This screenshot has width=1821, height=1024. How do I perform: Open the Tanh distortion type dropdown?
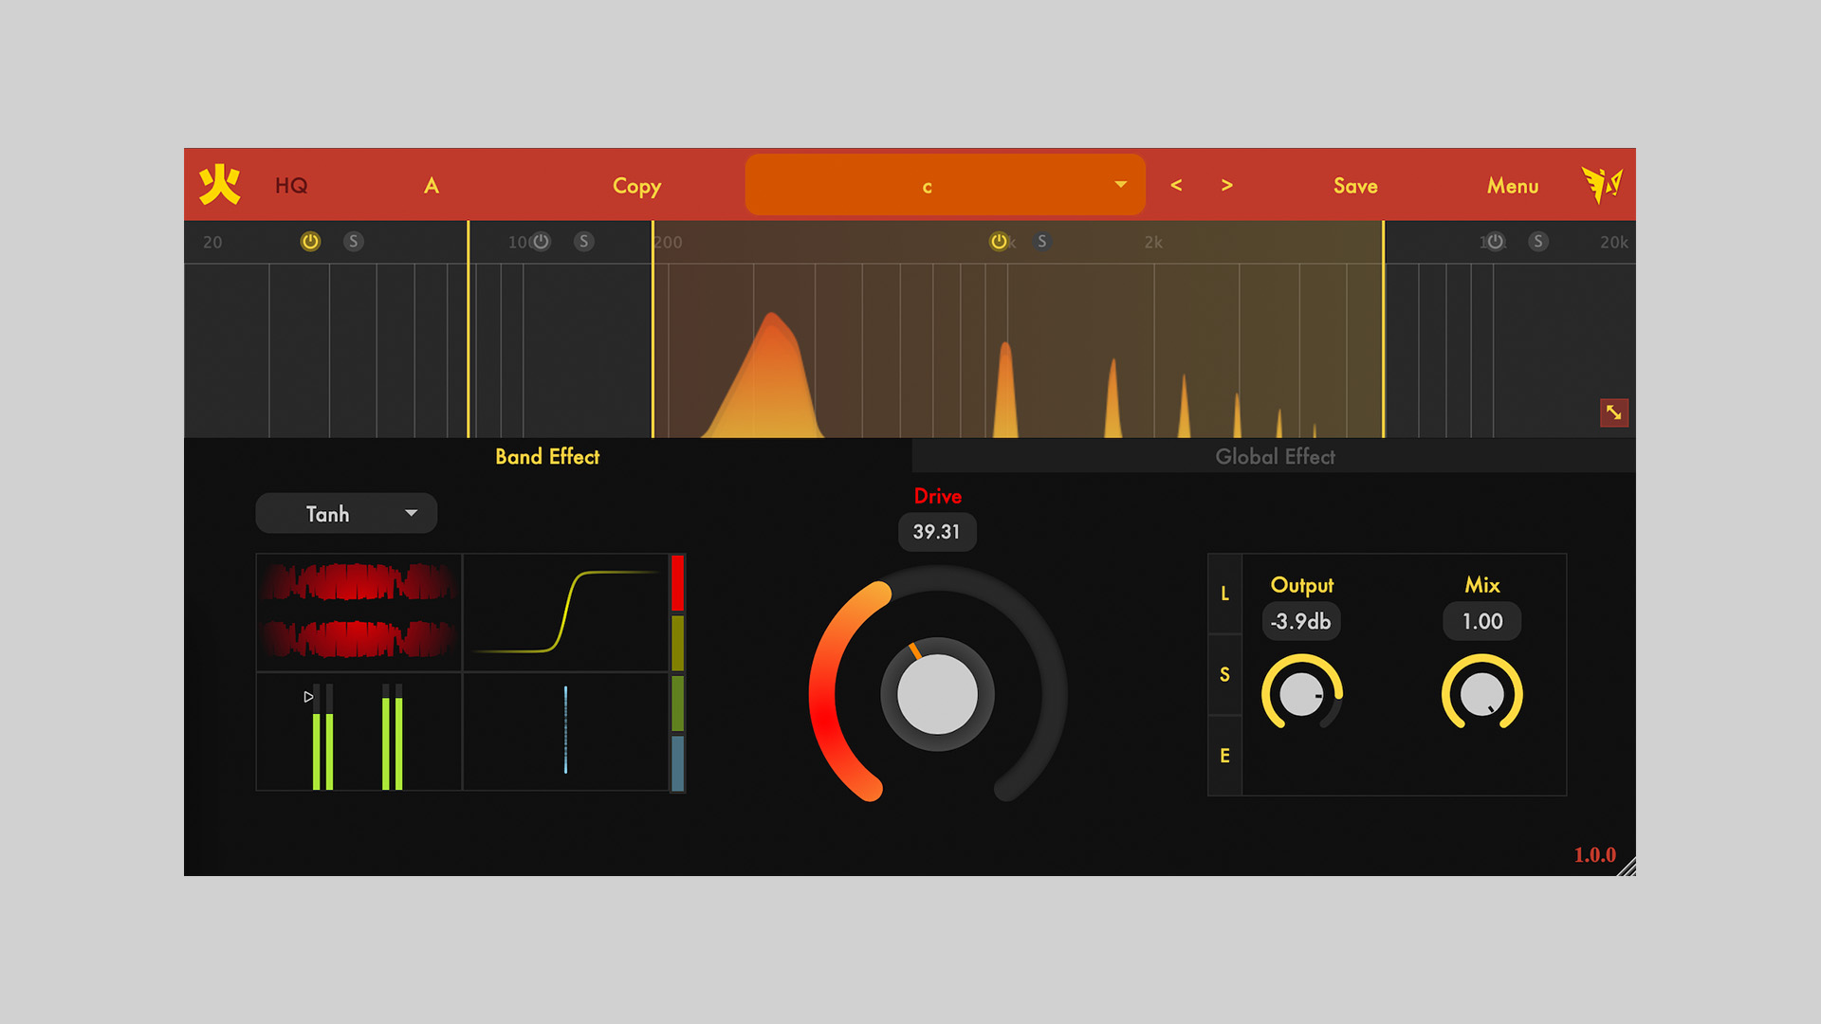pyautogui.click(x=346, y=513)
